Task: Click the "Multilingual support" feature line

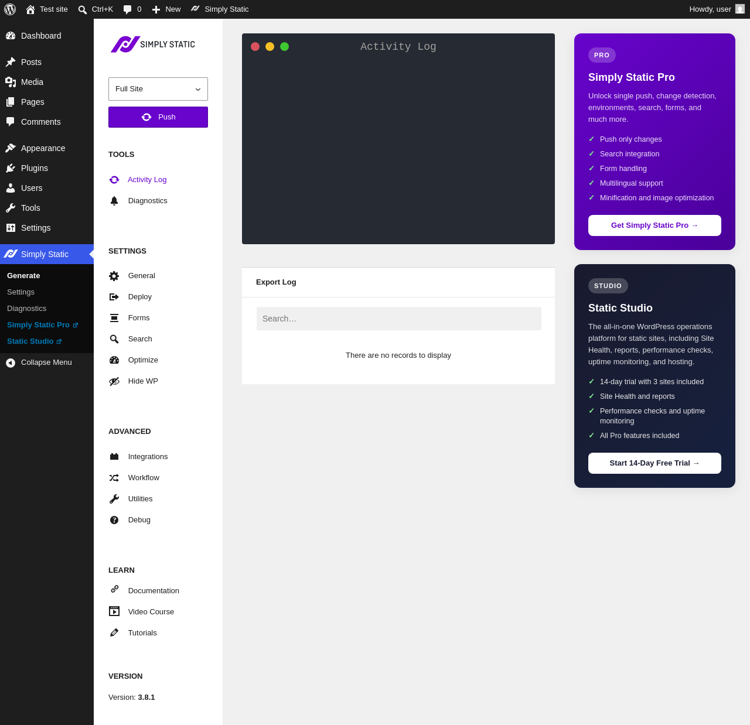Action: pos(632,183)
